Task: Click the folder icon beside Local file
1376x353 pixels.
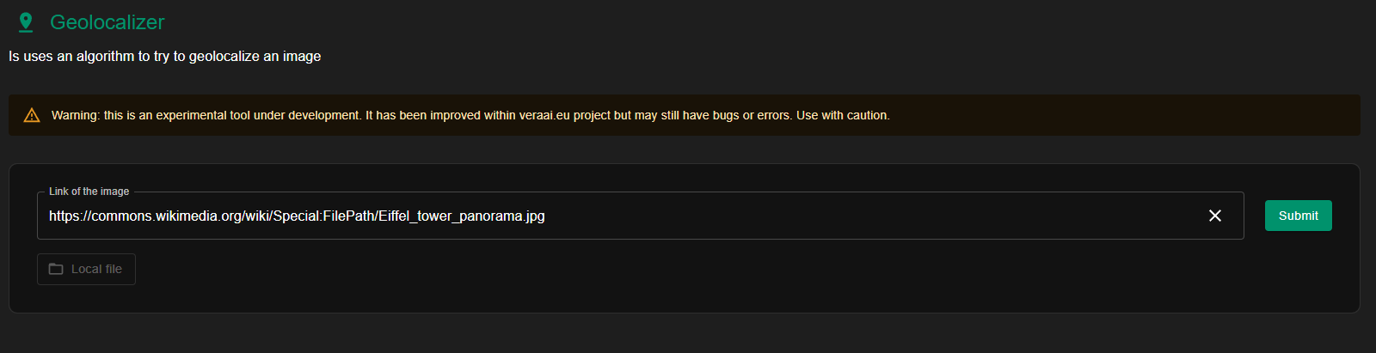Action: [x=56, y=269]
